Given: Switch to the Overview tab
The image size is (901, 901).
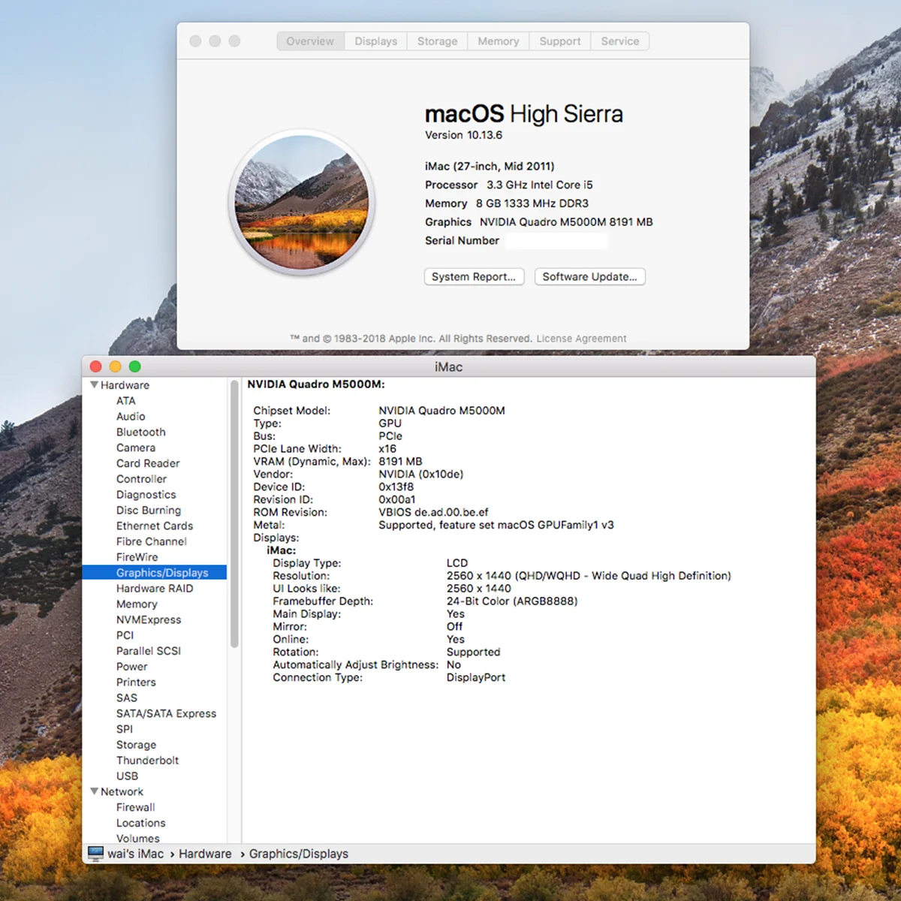Looking at the screenshot, I should [310, 41].
